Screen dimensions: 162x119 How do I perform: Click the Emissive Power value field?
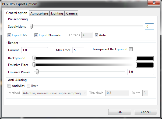click(140, 72)
